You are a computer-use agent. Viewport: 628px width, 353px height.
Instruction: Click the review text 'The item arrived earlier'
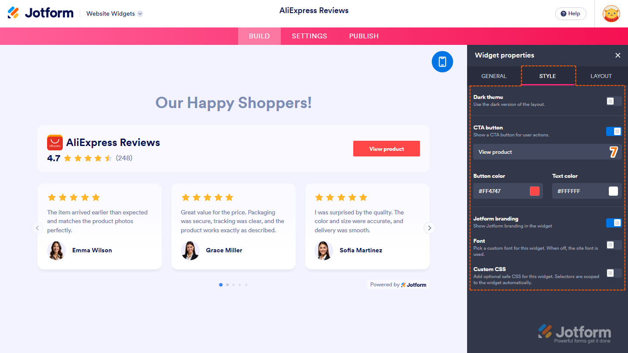pos(98,221)
